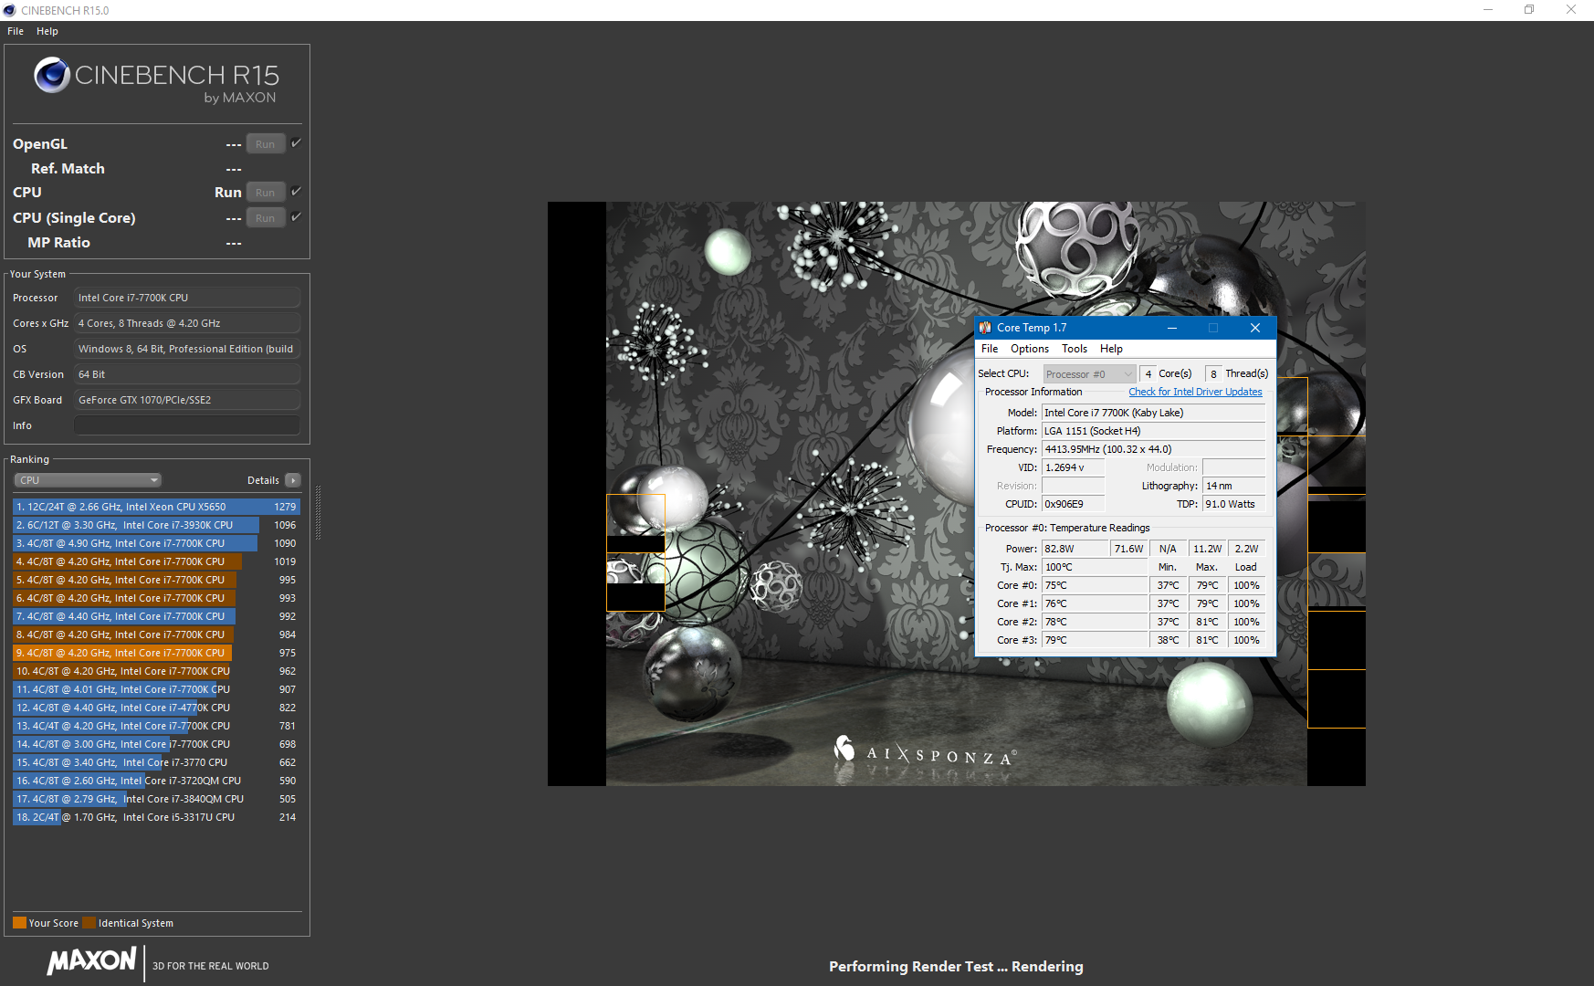
Task: Minimize the Core Temp window
Action: [1172, 328]
